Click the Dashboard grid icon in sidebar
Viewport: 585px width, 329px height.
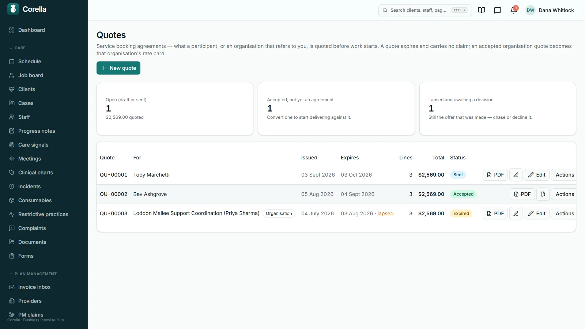[12, 30]
